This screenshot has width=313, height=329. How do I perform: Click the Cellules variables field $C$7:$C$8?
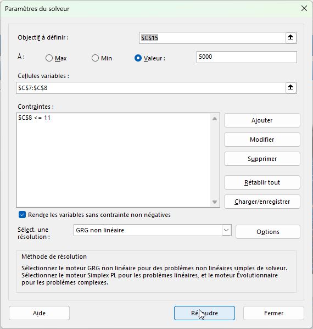pos(150,88)
